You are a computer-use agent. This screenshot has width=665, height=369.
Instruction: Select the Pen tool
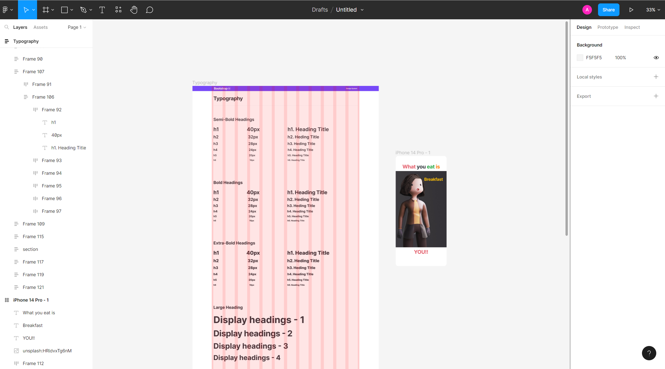point(84,10)
